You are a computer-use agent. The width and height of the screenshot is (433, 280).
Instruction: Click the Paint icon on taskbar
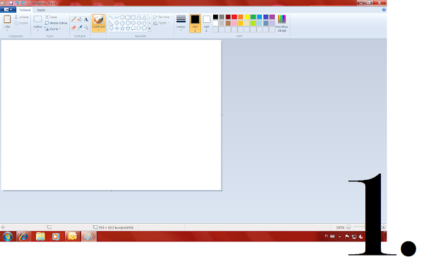89,237
